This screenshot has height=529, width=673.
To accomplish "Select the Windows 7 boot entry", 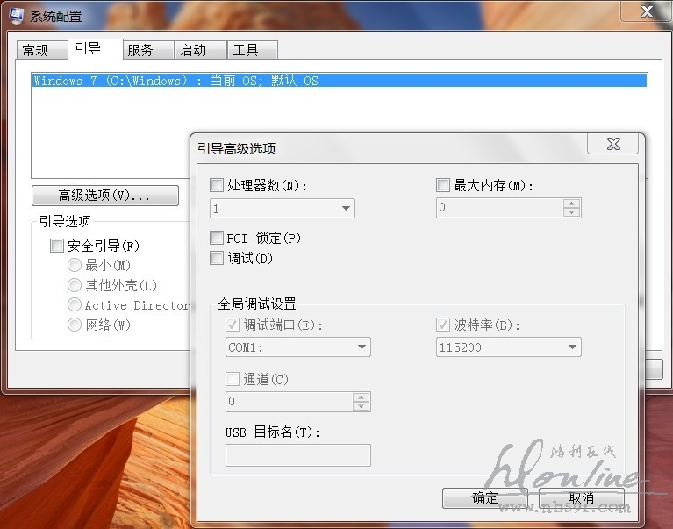I will [x=340, y=80].
